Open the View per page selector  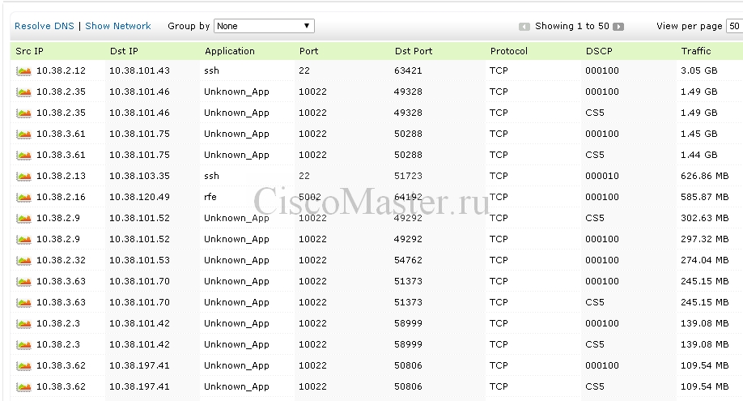coord(734,26)
